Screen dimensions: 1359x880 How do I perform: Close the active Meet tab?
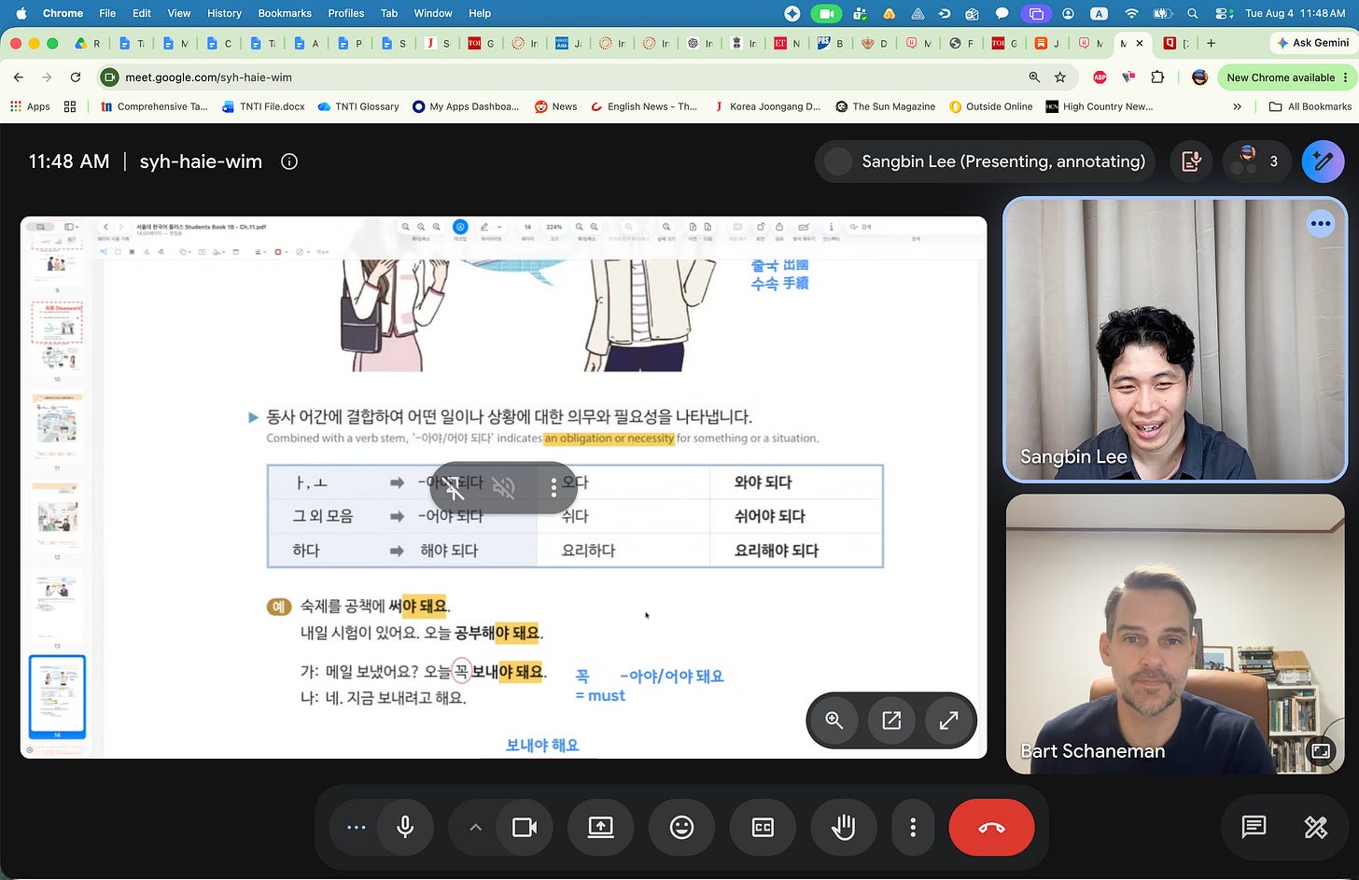point(1139,43)
